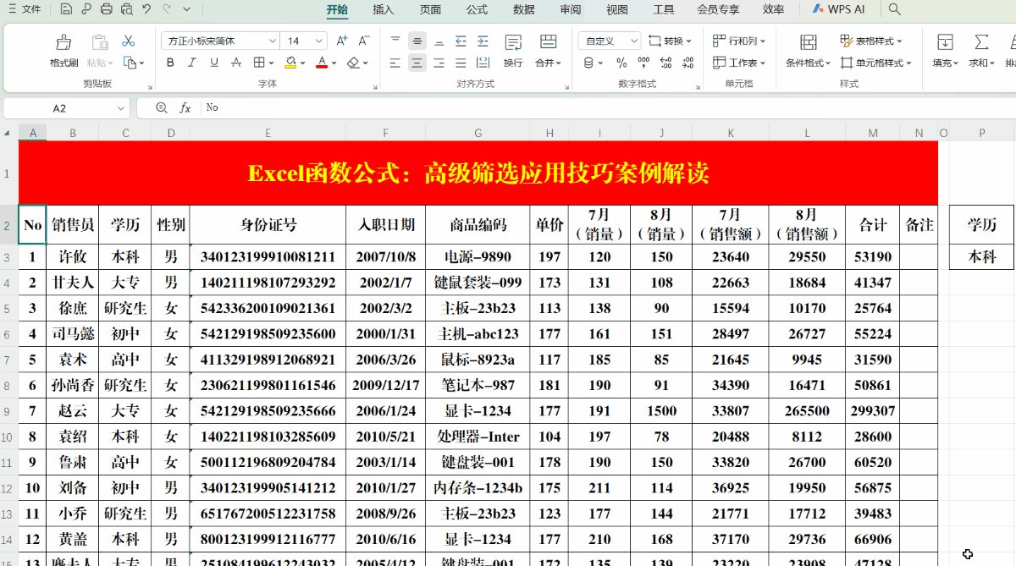Open the font name dropdown
The width and height of the screenshot is (1016, 566).
pos(273,40)
